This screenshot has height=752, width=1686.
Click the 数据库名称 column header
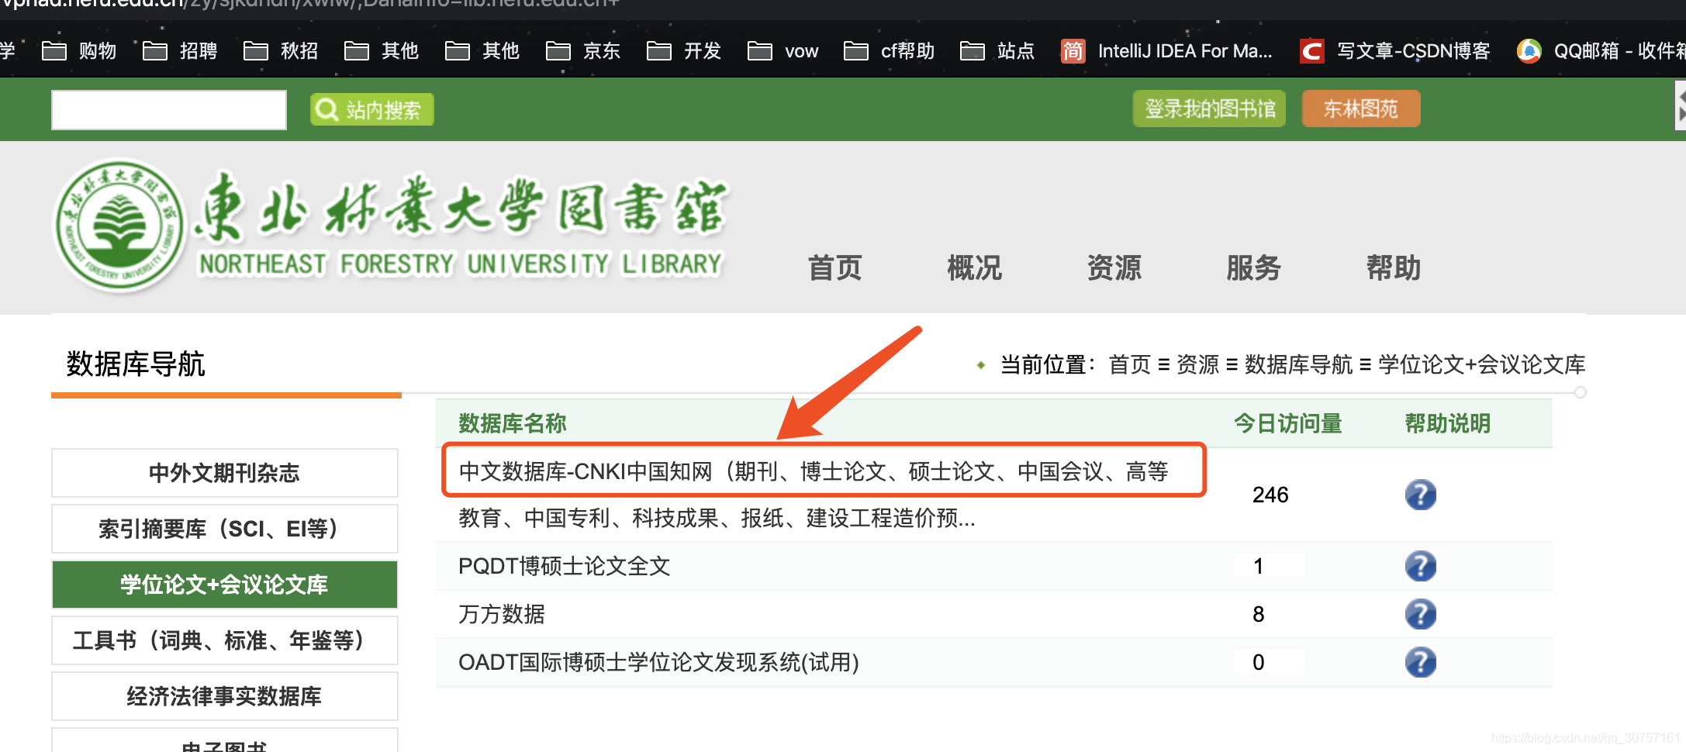[513, 423]
